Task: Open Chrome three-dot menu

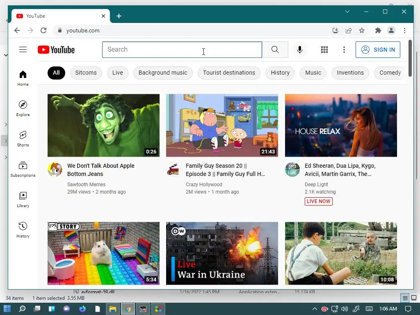Action: point(404,30)
